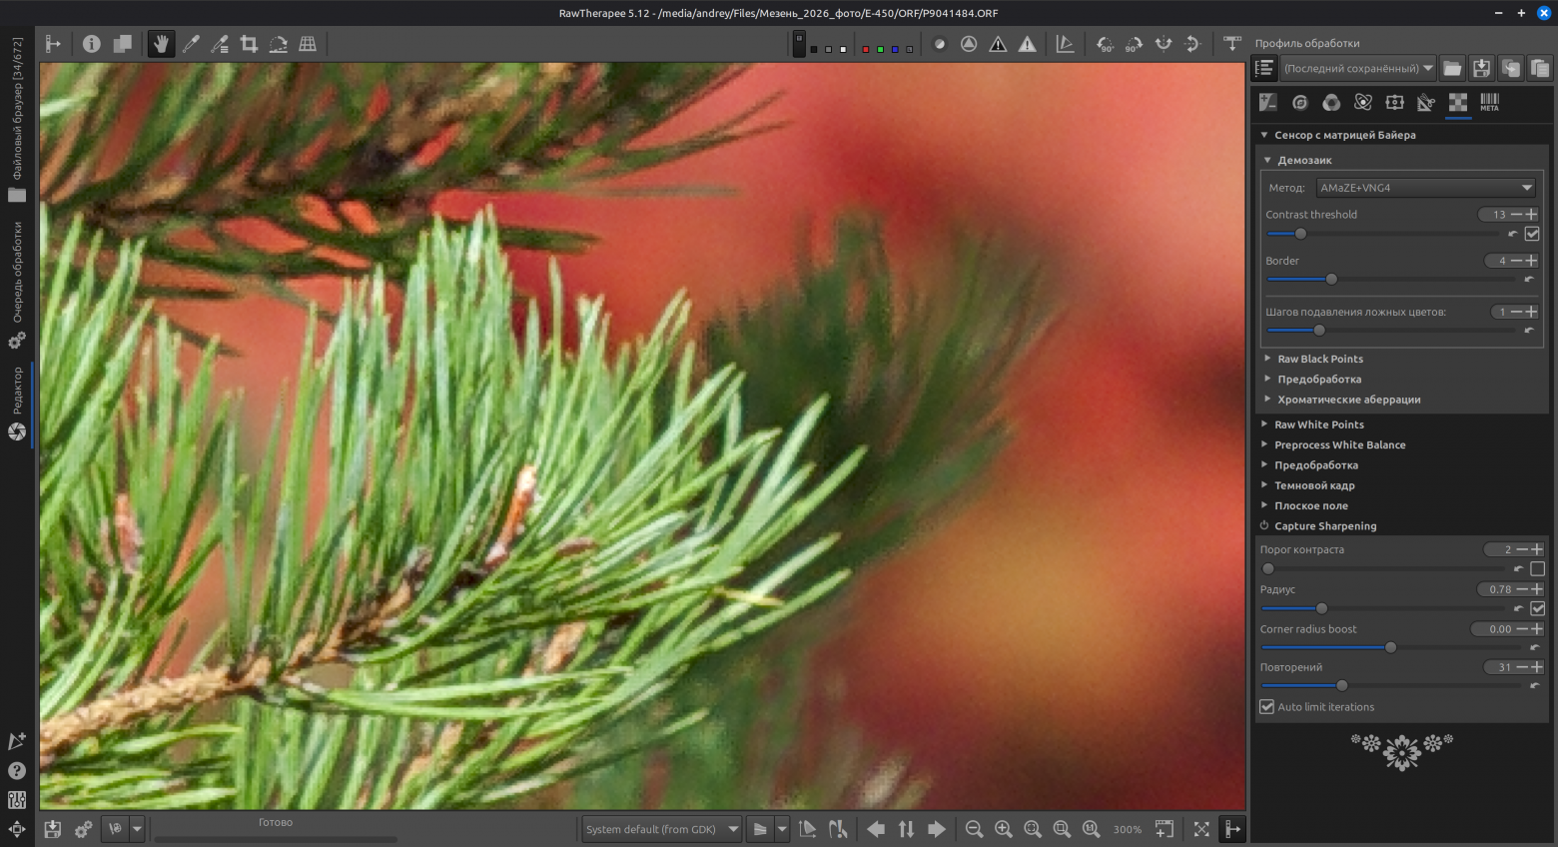The image size is (1558, 847).
Task: Toggle auto checkbox for Contrast threshold
Action: [1532, 234]
